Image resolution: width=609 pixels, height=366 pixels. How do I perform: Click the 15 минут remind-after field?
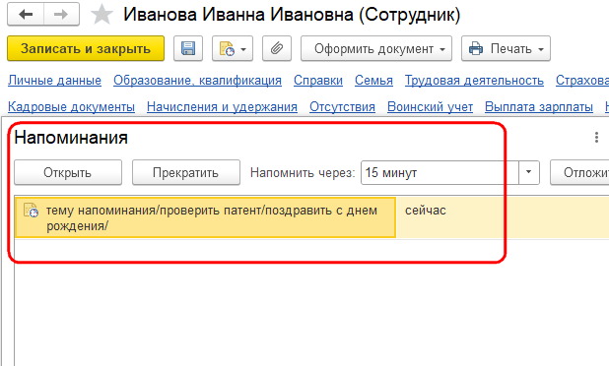coord(440,172)
